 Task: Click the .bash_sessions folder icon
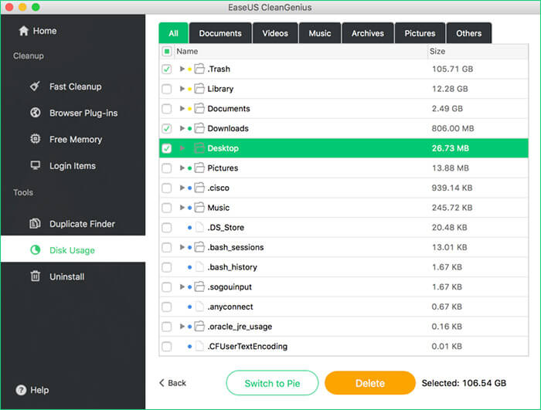coord(199,247)
